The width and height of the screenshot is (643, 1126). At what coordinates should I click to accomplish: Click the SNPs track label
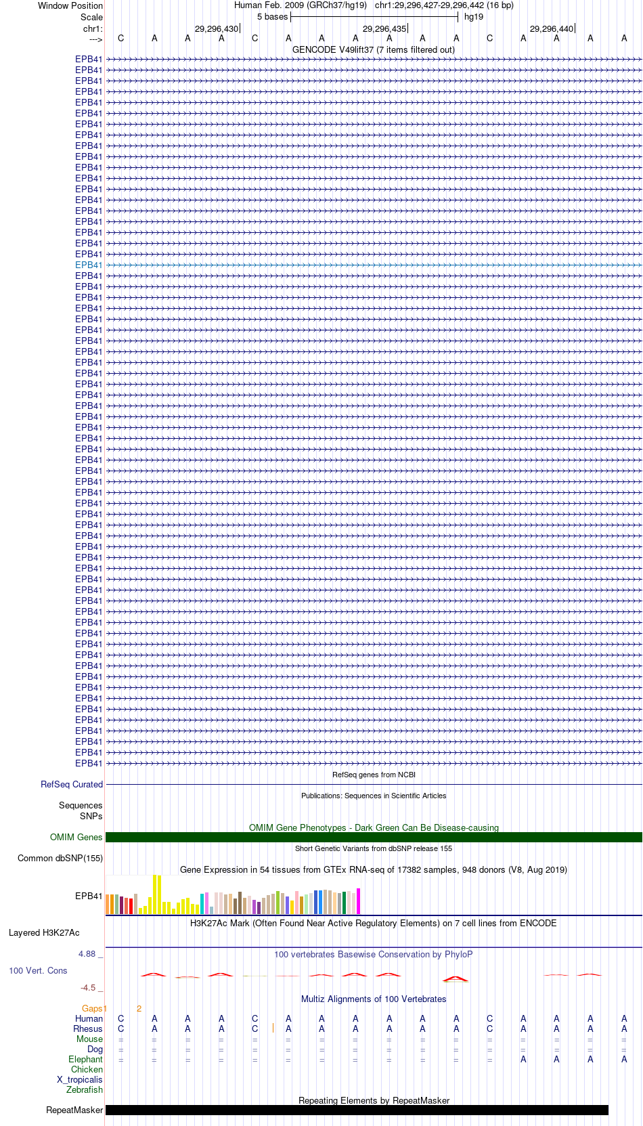point(91,816)
